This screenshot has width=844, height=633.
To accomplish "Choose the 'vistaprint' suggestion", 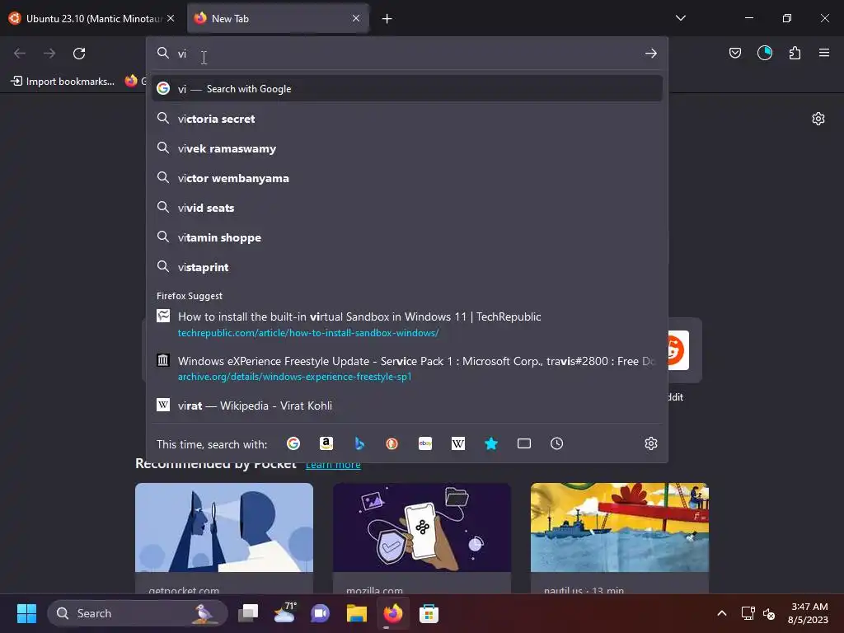I will (x=407, y=266).
